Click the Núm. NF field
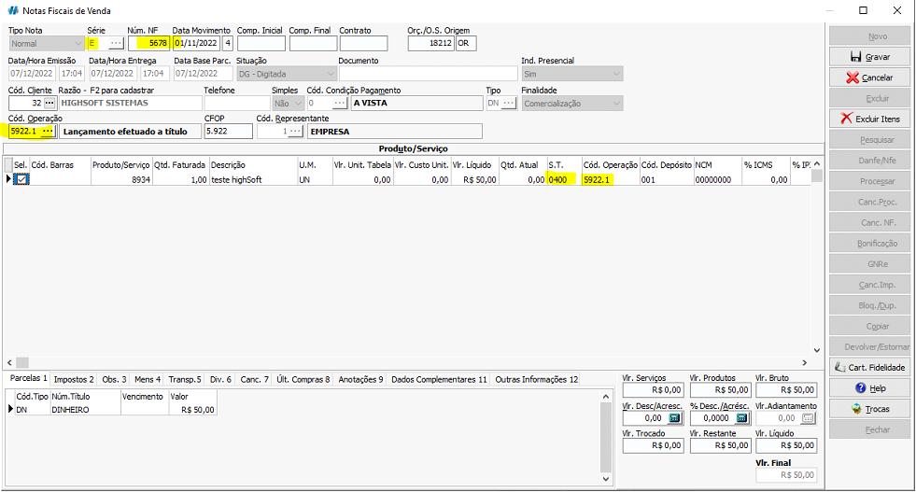The width and height of the screenshot is (916, 492). pos(149,43)
